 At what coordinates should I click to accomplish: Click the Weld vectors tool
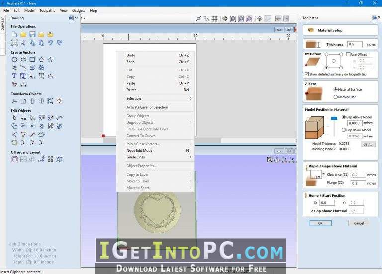[14, 126]
